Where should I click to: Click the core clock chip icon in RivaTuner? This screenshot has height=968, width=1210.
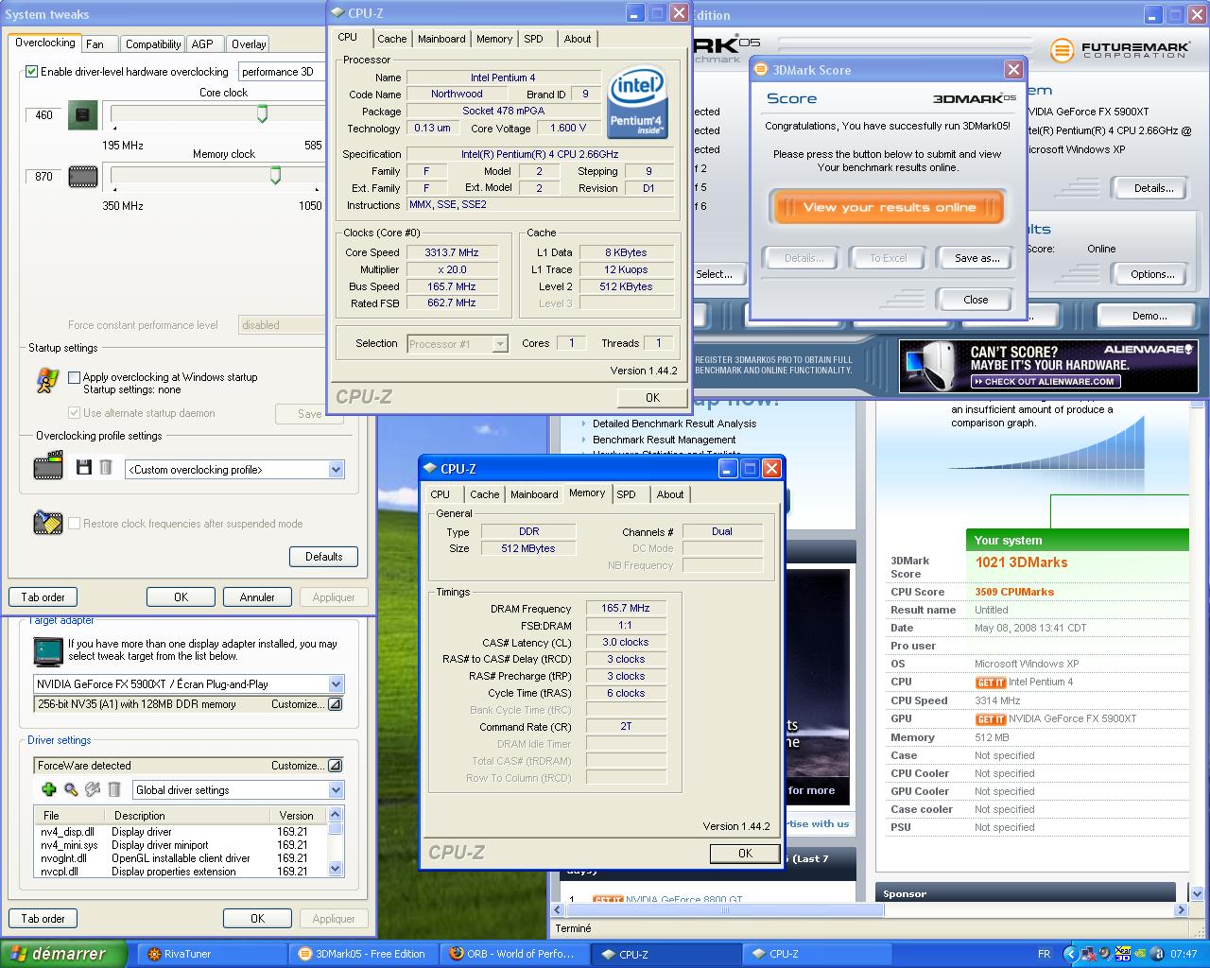[x=83, y=115]
